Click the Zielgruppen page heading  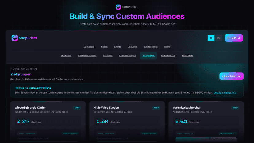[x=21, y=74]
